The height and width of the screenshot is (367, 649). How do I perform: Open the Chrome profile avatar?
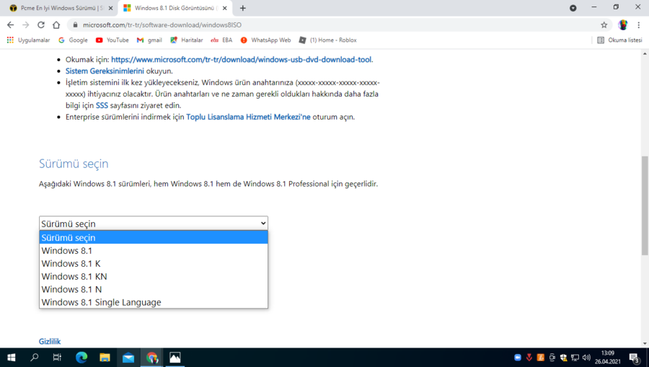622,25
